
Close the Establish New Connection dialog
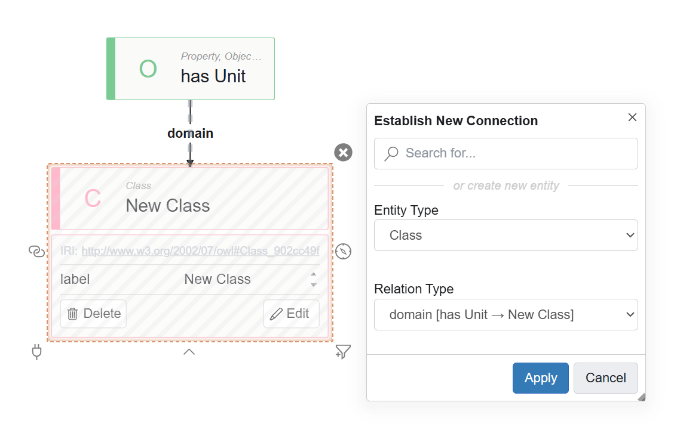632,117
